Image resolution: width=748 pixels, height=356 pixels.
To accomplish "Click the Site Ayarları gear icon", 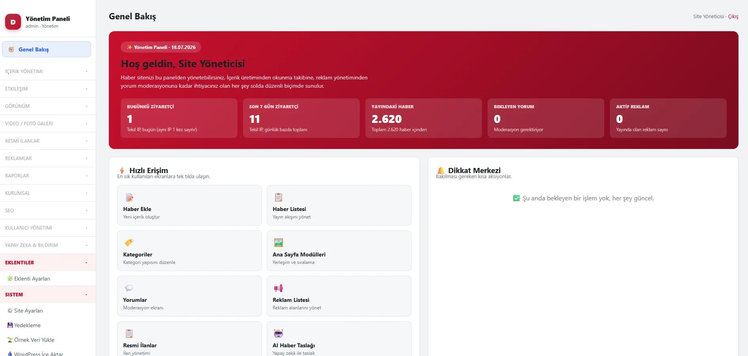I will (10, 311).
